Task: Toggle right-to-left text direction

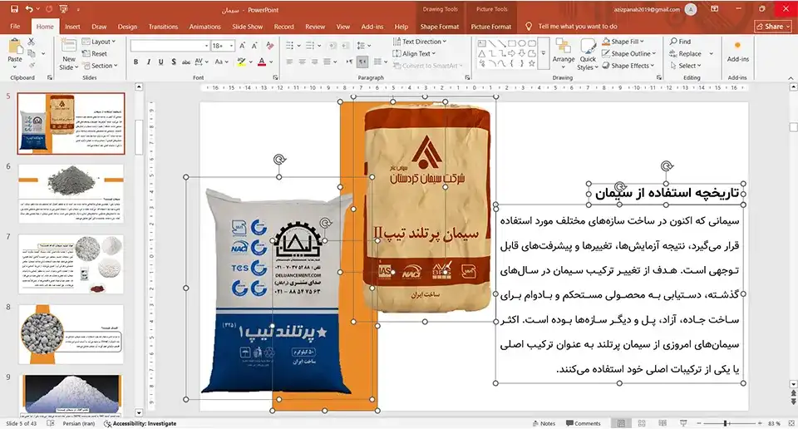Action: tap(362, 62)
